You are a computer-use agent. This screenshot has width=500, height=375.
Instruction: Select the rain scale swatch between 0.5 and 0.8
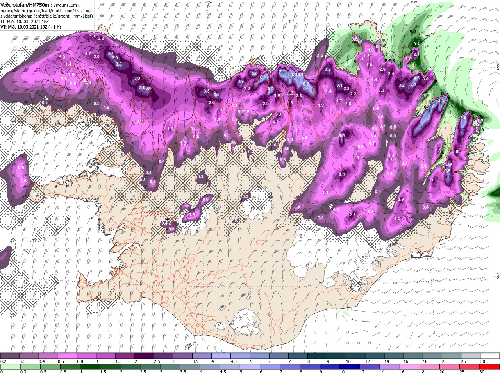click(51, 367)
